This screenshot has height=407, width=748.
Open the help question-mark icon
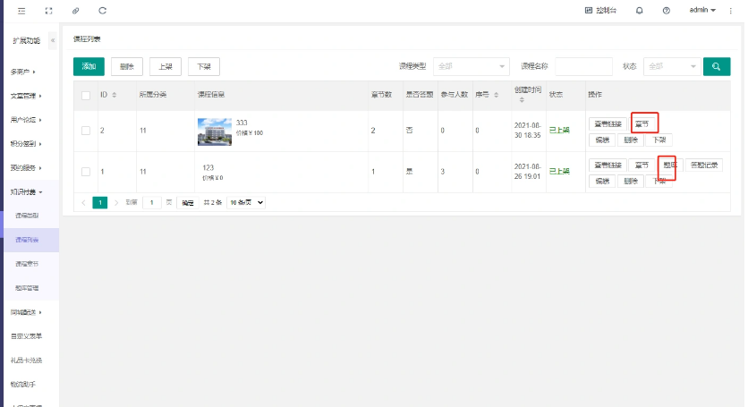666,11
